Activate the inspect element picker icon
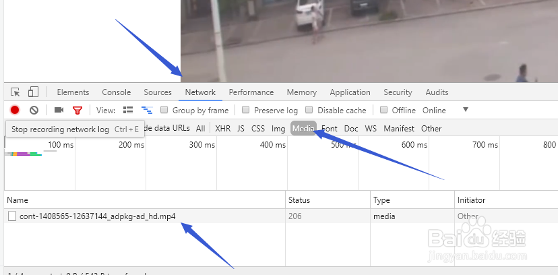Screen dimensions: 558x275 point(15,92)
